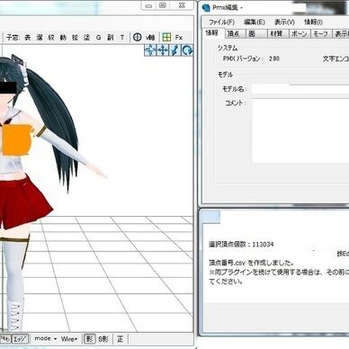Toggle the エッジ edge display button

21,339
